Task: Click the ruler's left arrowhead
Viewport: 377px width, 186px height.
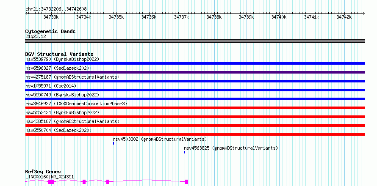Action: pos(26,14)
